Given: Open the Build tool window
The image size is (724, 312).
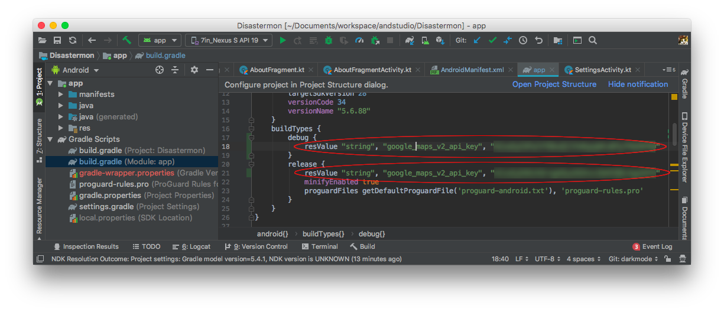Looking at the screenshot, I should pyautogui.click(x=362, y=246).
